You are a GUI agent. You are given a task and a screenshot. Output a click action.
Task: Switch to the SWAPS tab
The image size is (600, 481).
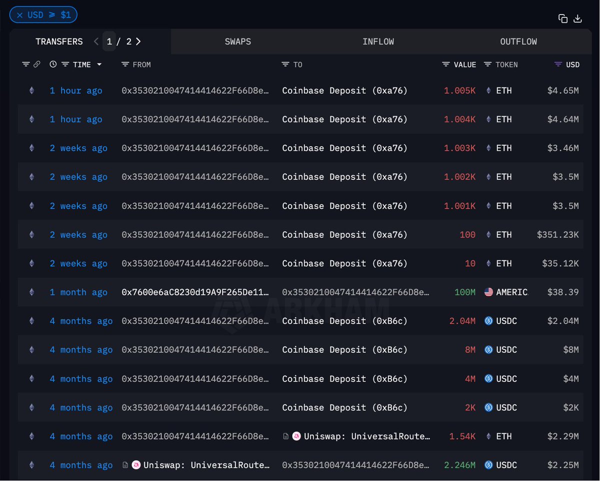238,41
